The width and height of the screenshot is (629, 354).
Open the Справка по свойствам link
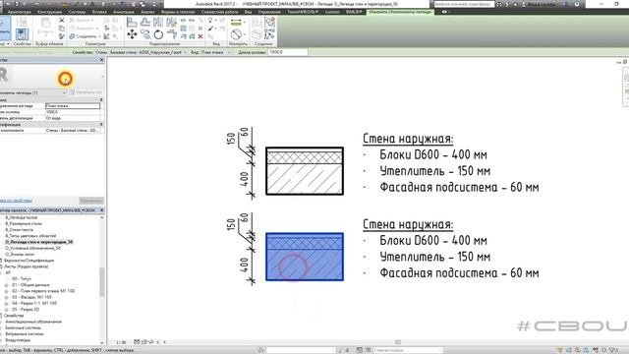tap(16, 201)
